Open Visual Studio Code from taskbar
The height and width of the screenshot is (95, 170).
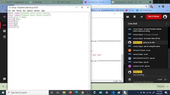113,93
